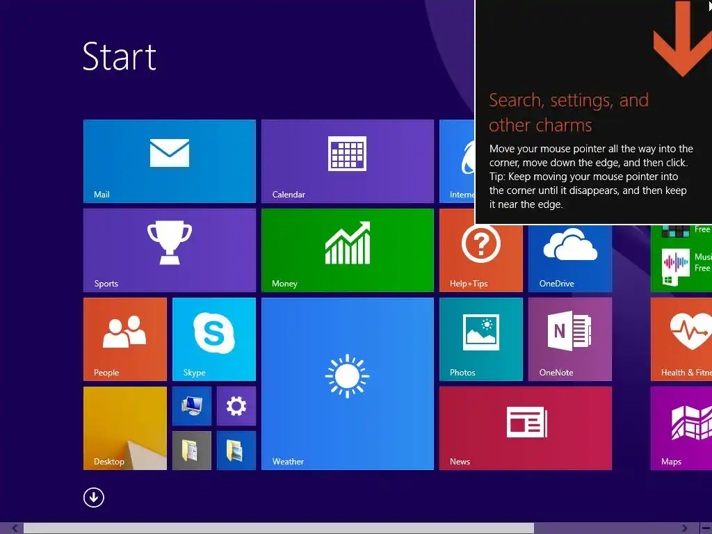Screen dimensions: 712x534
Task: Open the Calendar tile
Action: (348, 161)
